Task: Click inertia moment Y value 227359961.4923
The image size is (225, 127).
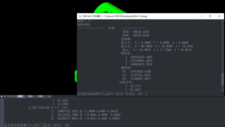Action: click(x=141, y=61)
